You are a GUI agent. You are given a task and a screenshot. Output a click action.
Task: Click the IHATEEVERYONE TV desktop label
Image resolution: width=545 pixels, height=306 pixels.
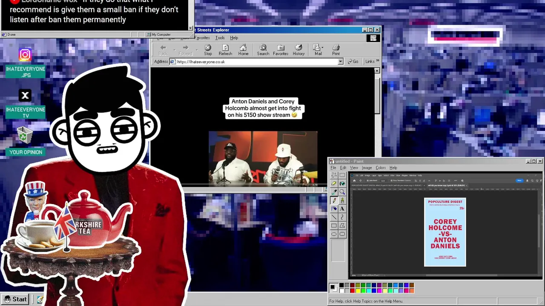coord(26,113)
